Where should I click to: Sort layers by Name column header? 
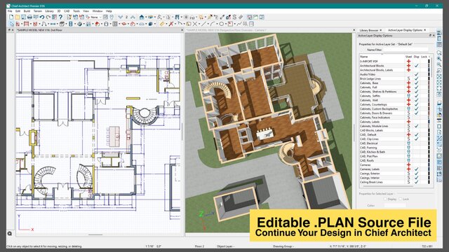coord(363,57)
